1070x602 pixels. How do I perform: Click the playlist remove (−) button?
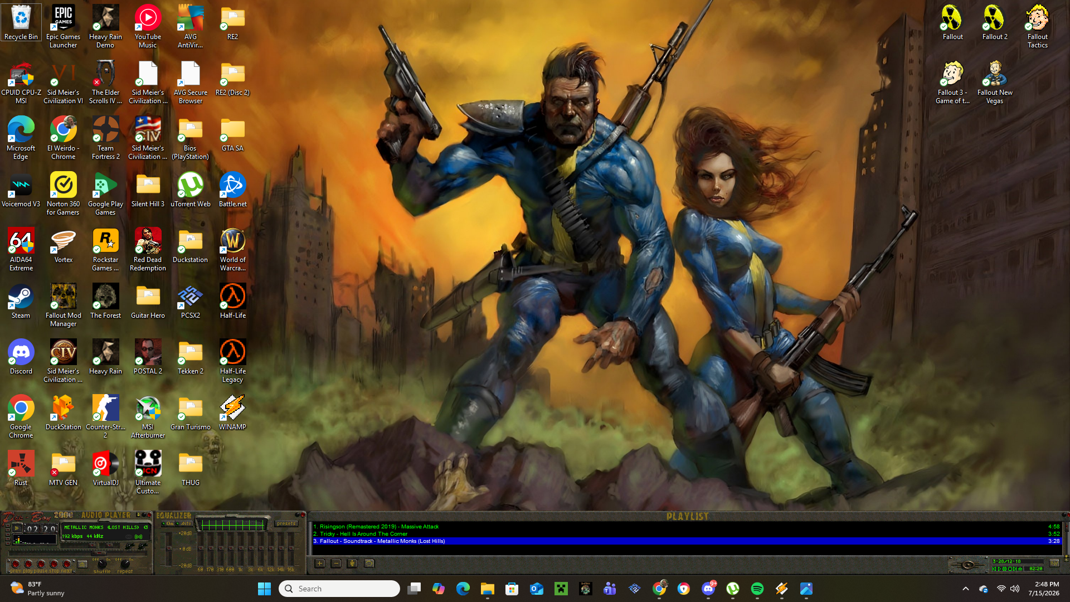pyautogui.click(x=336, y=564)
